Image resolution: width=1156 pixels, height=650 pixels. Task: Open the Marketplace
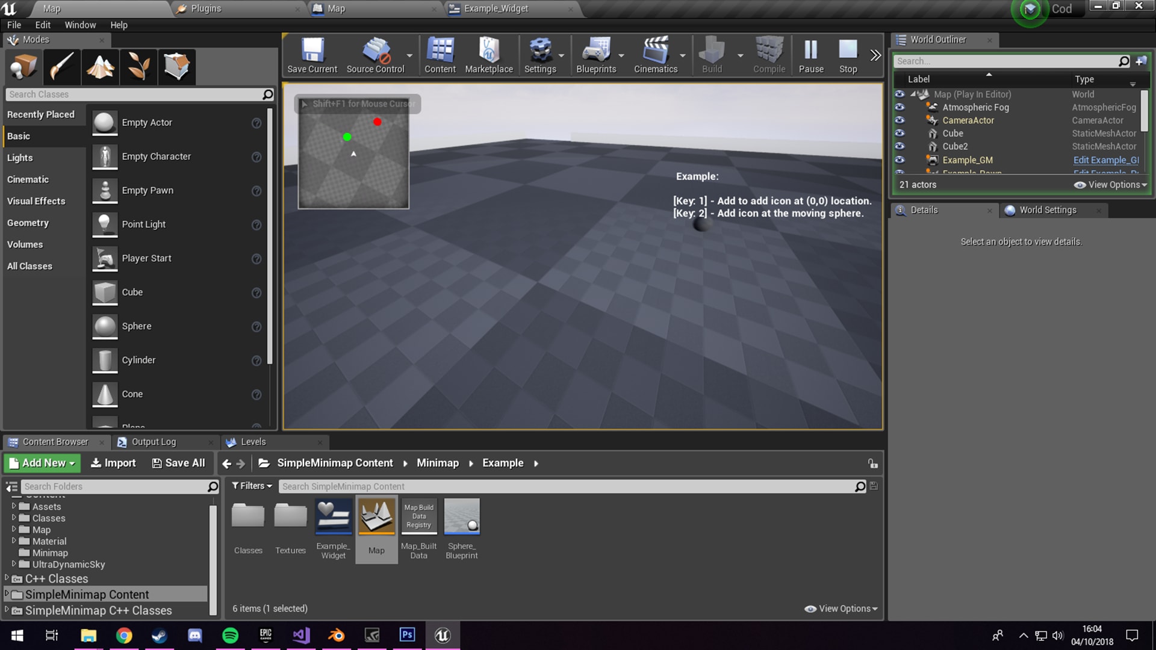click(x=489, y=54)
